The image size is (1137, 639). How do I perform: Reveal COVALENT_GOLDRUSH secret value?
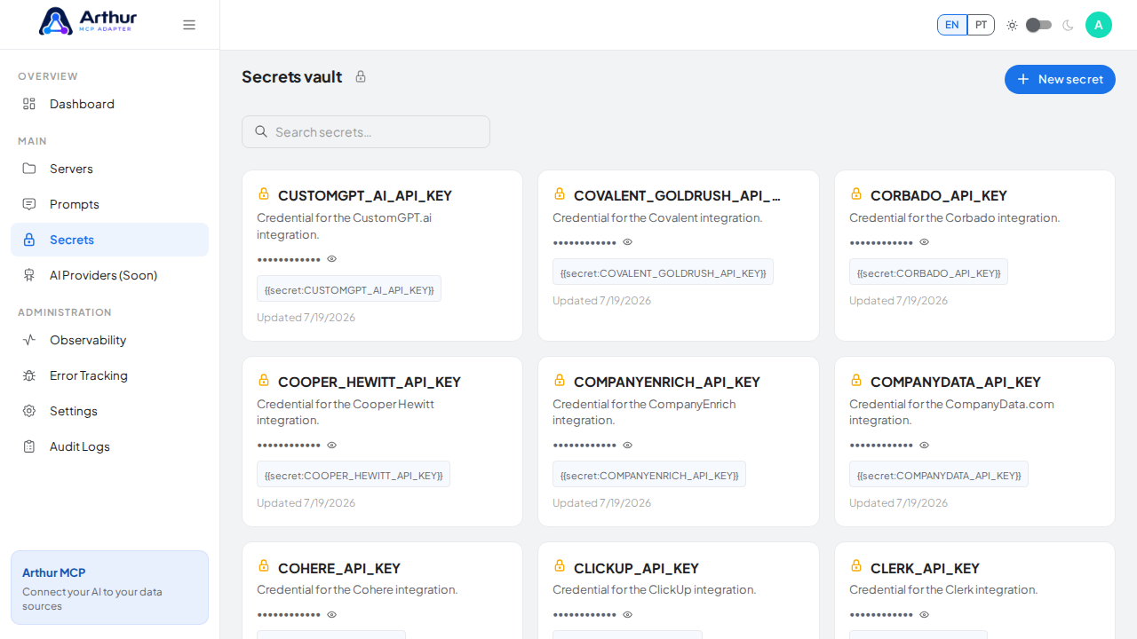628,242
